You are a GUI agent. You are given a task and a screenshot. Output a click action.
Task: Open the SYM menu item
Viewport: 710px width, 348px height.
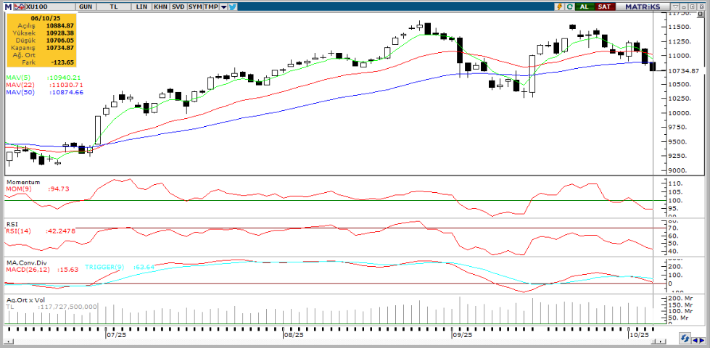(x=194, y=6)
